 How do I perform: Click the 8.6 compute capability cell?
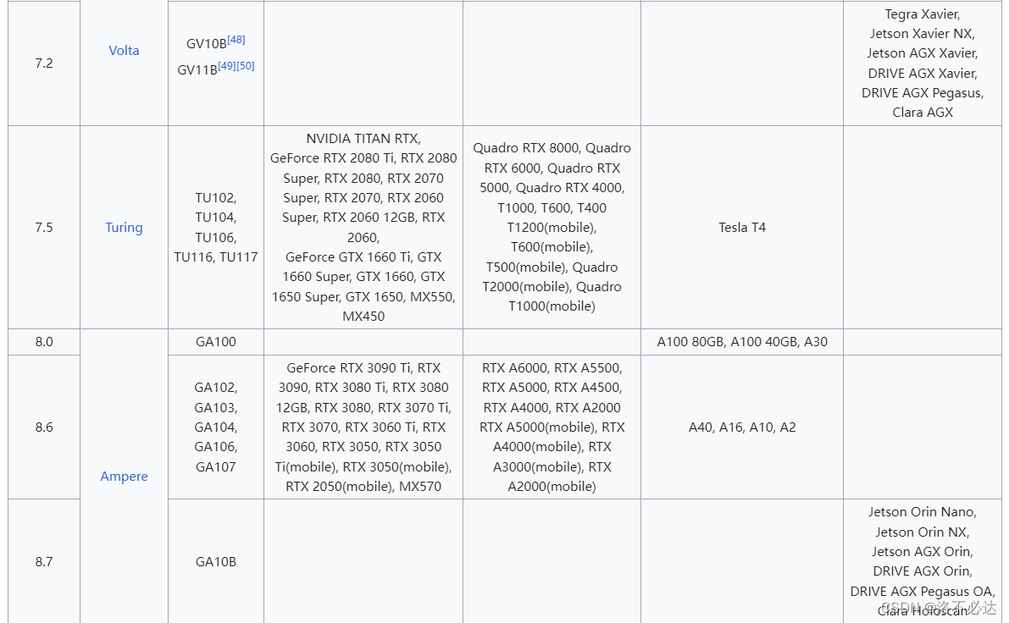pyautogui.click(x=44, y=427)
